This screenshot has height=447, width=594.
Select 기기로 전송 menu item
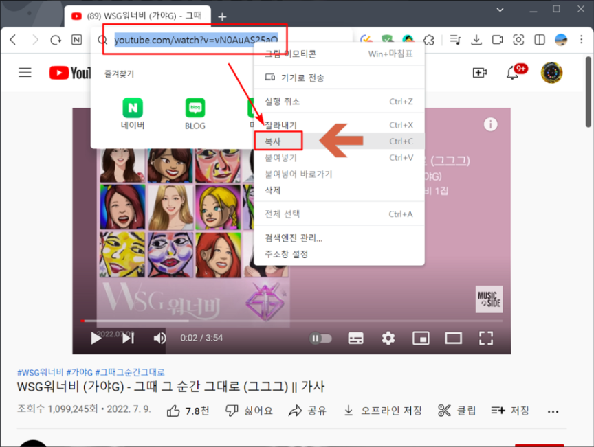pos(339,78)
